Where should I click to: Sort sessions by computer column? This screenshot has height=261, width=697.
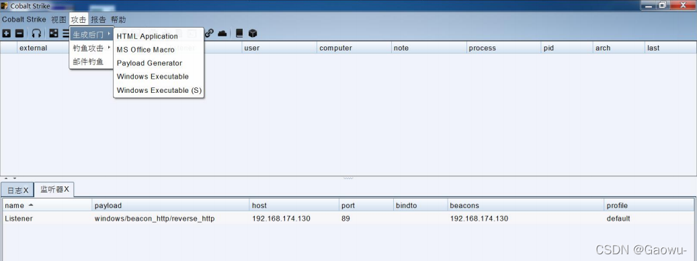354,48
